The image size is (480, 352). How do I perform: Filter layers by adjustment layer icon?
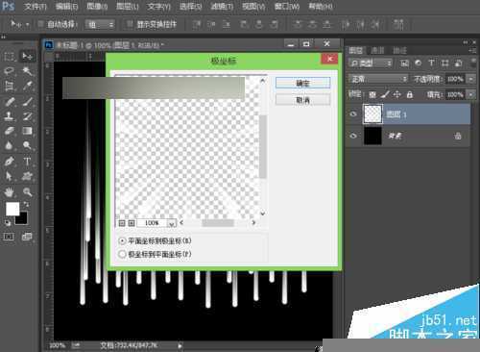pyautogui.click(x=418, y=63)
